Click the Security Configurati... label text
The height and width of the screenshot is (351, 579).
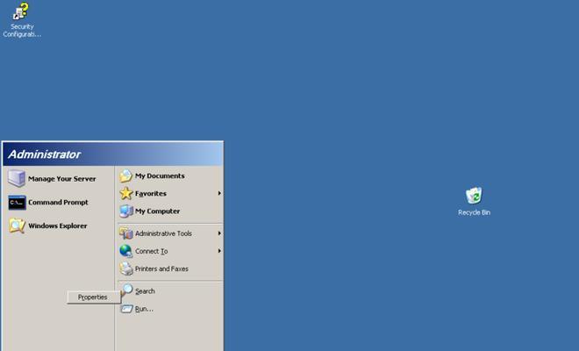click(22, 31)
